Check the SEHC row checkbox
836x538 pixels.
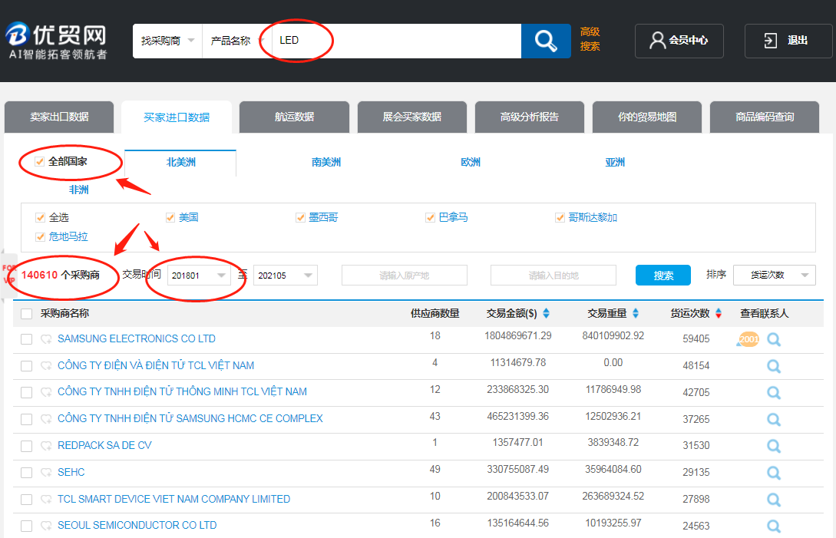[x=27, y=473]
